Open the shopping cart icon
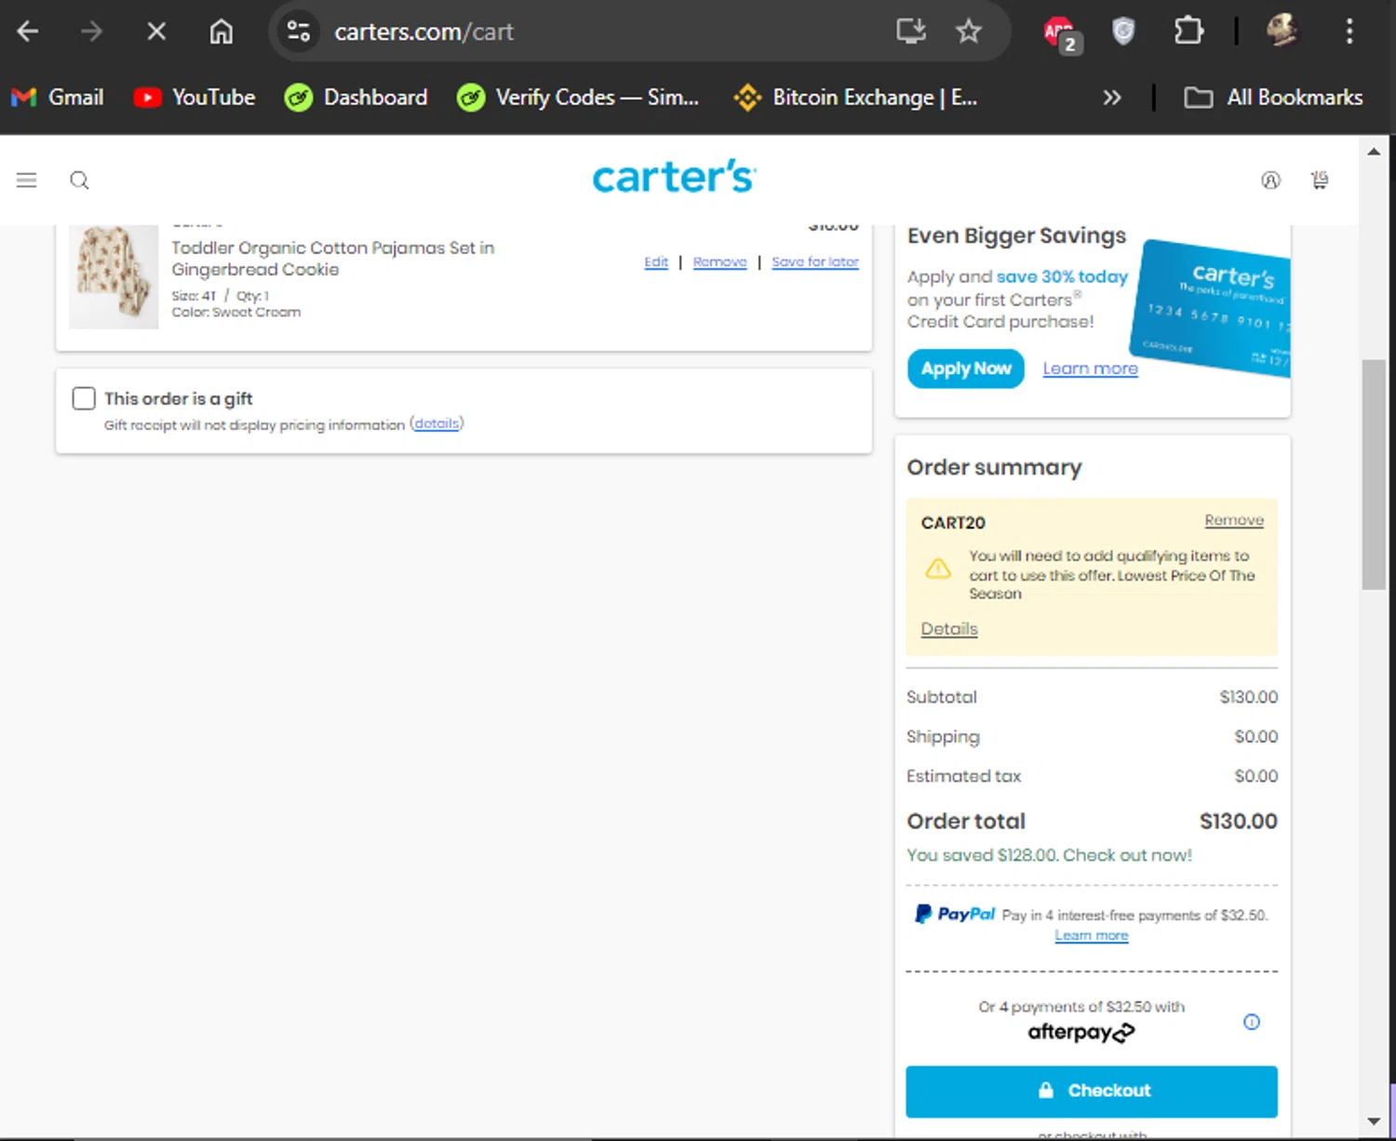The width and height of the screenshot is (1396, 1141). pyautogui.click(x=1320, y=180)
